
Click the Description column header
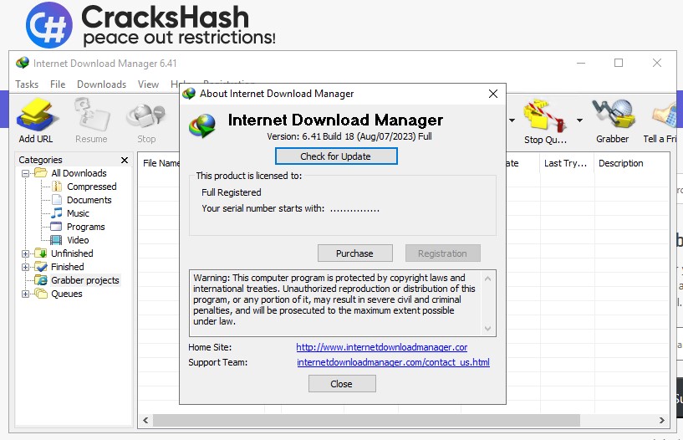(620, 163)
